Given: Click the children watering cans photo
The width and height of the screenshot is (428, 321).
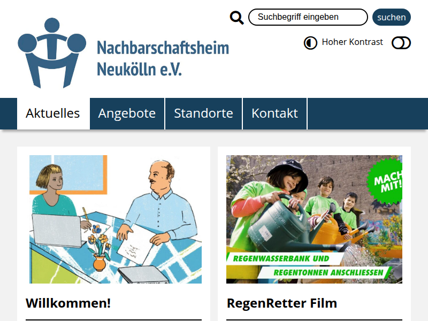Looking at the screenshot, I should point(314,219).
